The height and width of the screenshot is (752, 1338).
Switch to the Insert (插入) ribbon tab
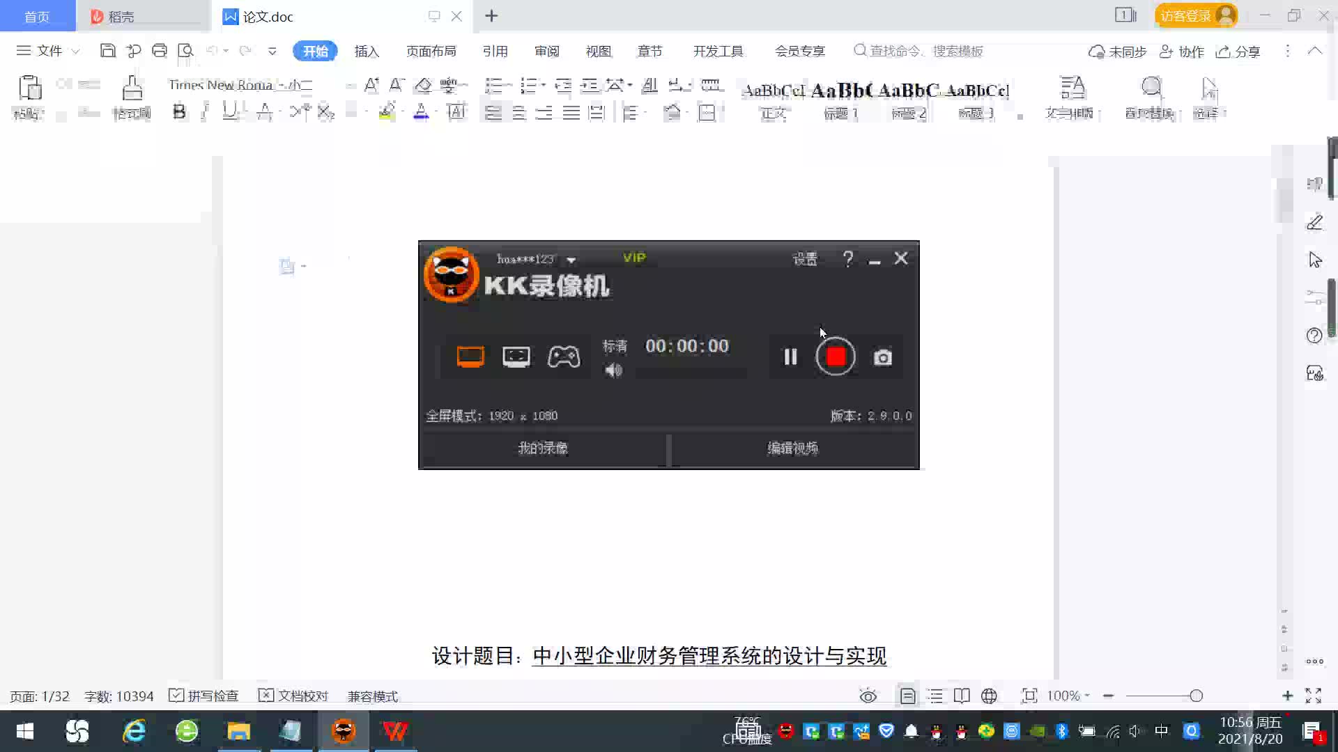367,51
